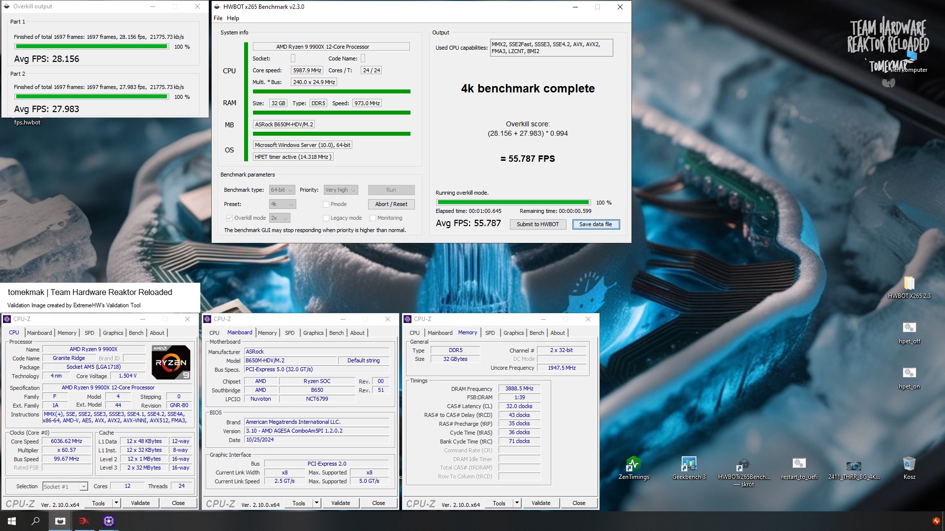Open the Preset 4k dropdown
Image resolution: width=945 pixels, height=531 pixels.
283,204
